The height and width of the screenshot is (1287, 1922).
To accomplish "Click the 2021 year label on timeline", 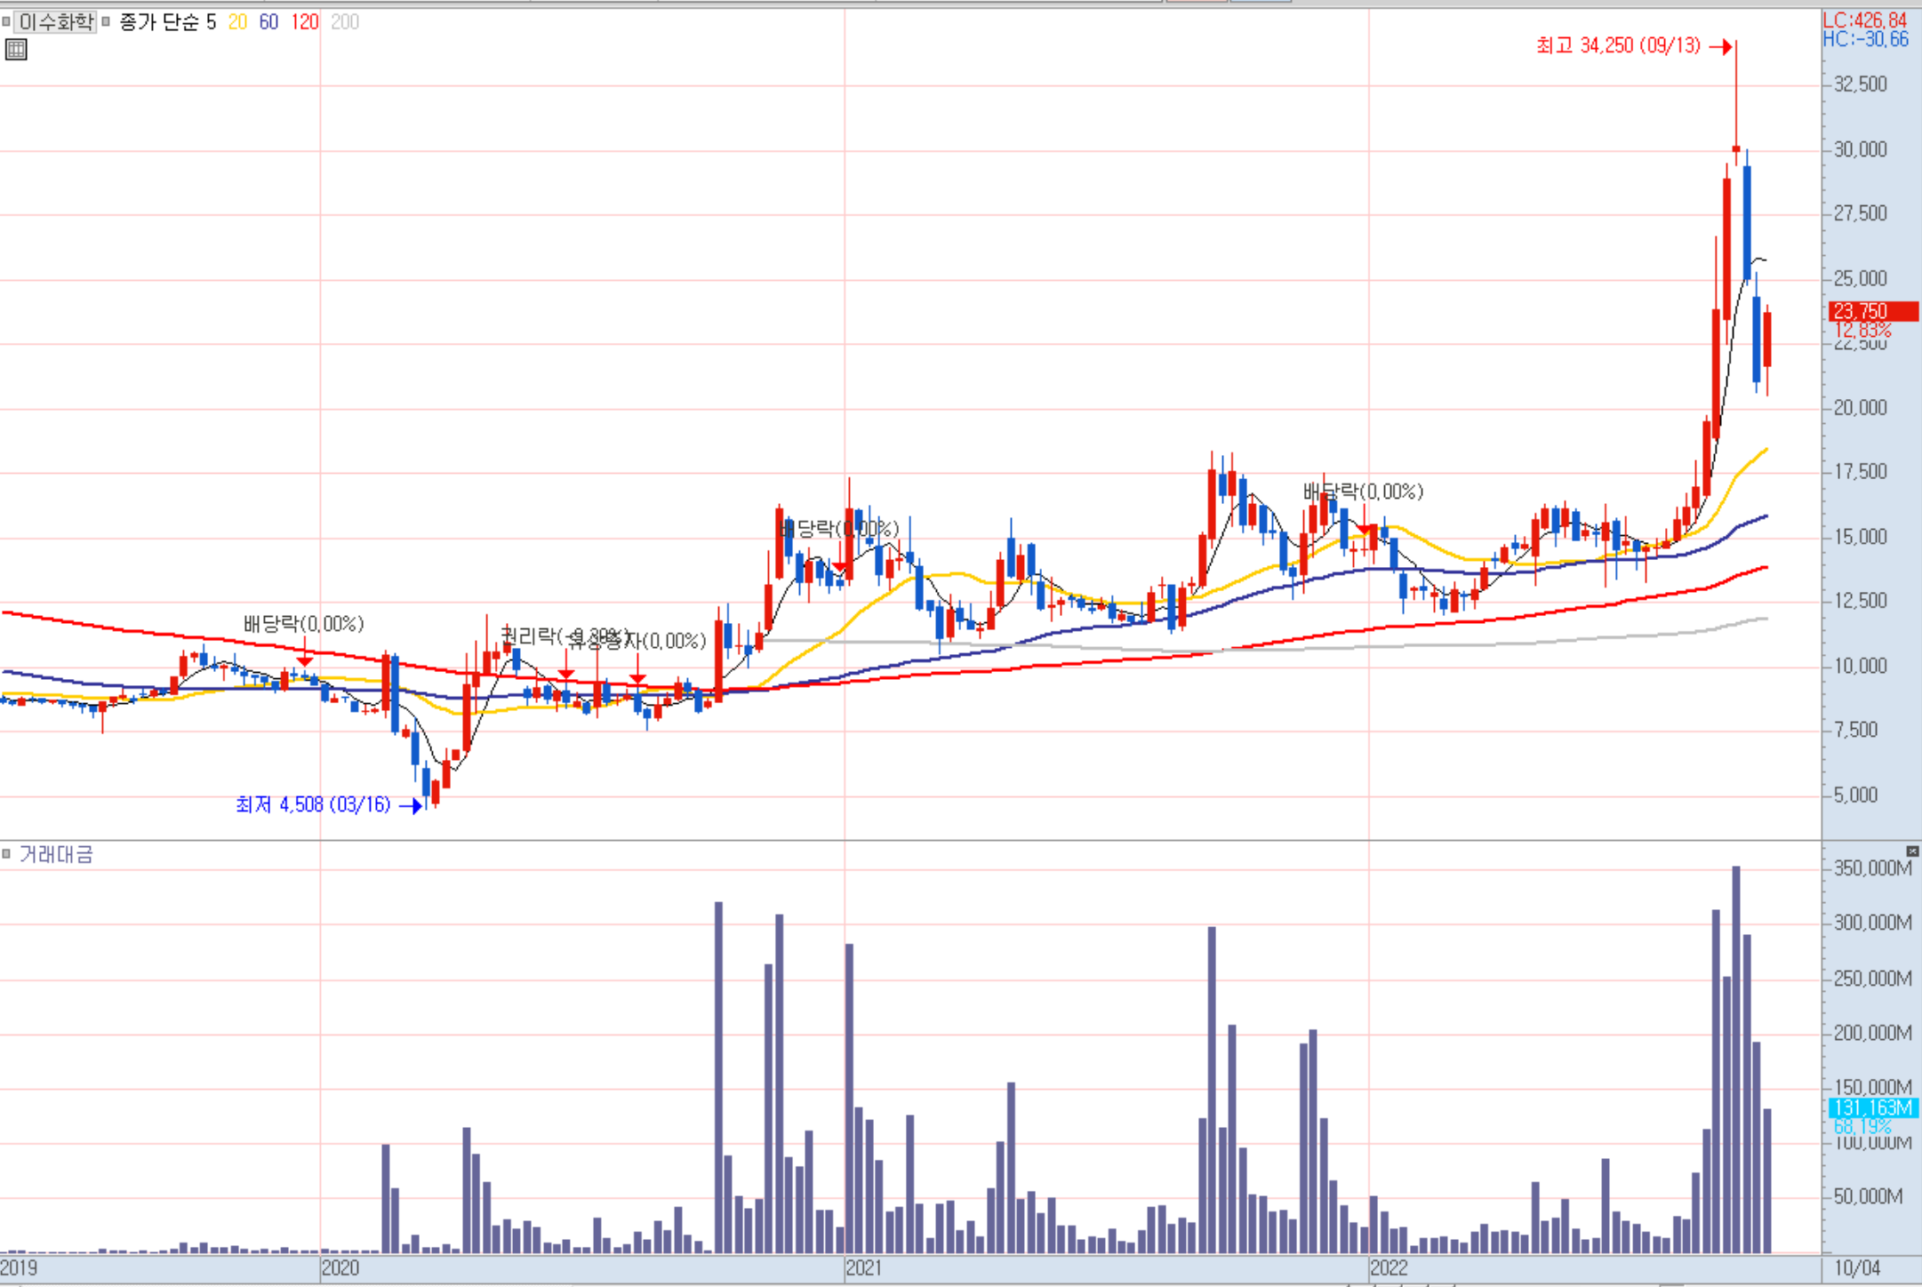I will coord(863,1268).
